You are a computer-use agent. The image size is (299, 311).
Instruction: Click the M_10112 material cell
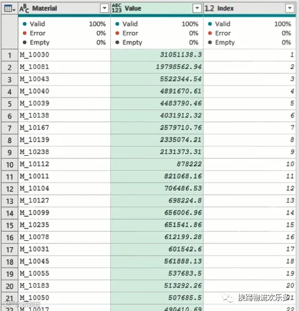point(64,164)
